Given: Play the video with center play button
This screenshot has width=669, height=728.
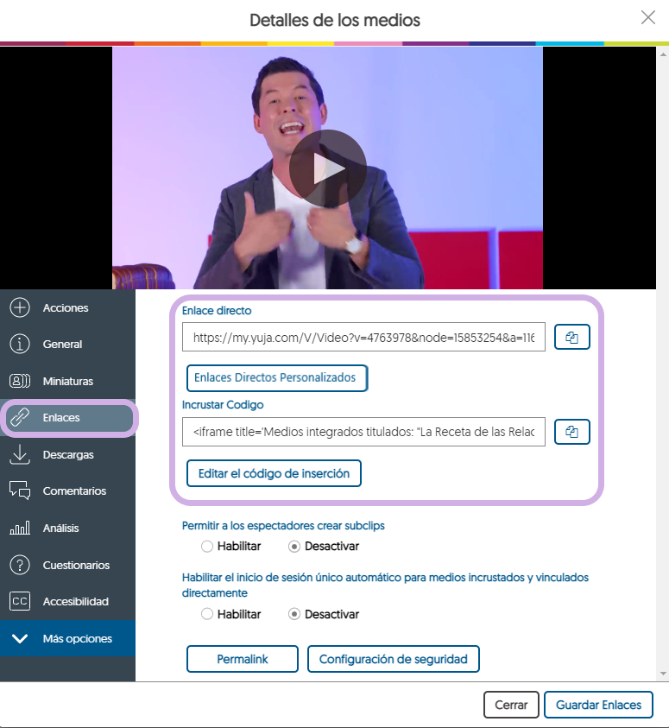Looking at the screenshot, I should 327,168.
